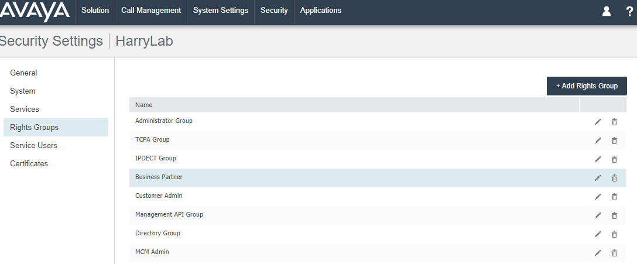
Task: Open the user profile icon
Action: pos(606,11)
